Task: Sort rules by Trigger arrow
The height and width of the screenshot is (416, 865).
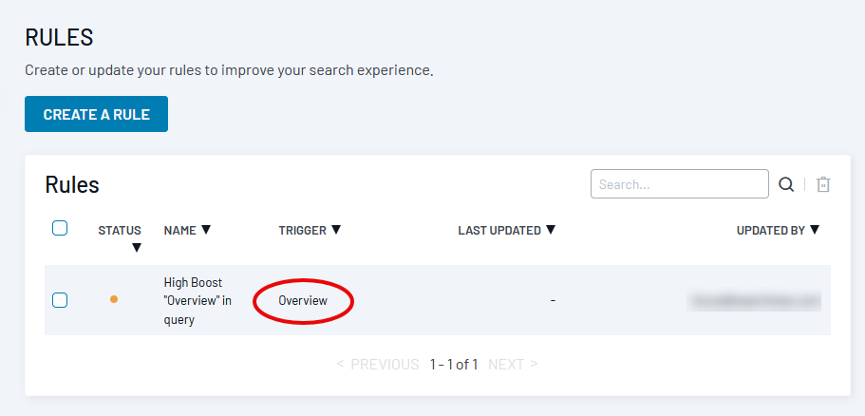Action: (x=335, y=230)
